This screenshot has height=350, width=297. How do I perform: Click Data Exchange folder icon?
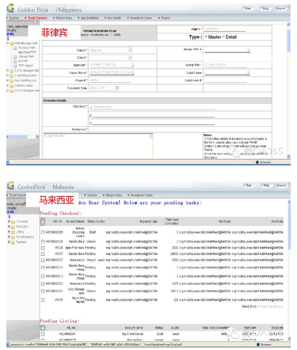(12, 86)
